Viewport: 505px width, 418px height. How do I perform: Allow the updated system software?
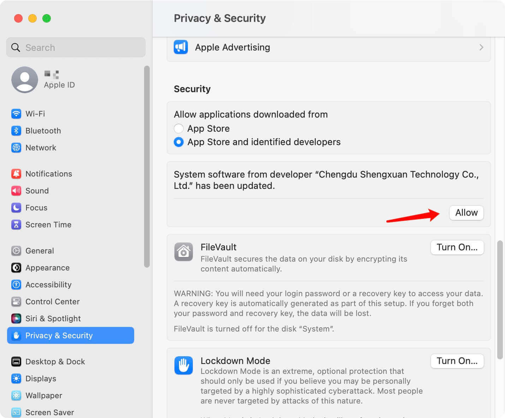[466, 213]
